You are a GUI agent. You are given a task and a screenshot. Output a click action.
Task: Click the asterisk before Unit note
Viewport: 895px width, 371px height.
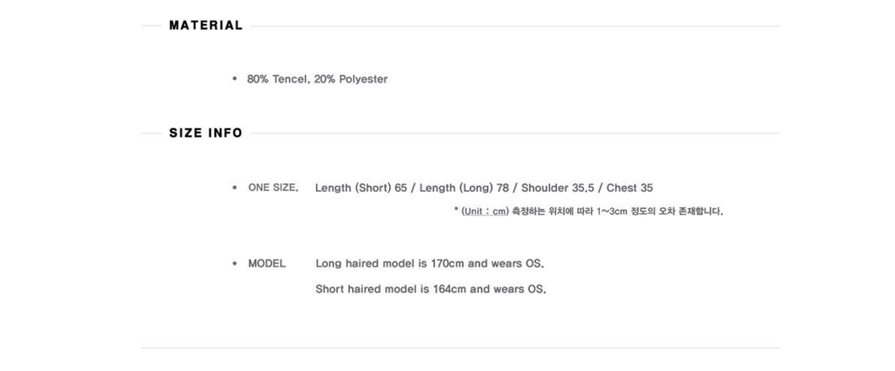coord(456,210)
